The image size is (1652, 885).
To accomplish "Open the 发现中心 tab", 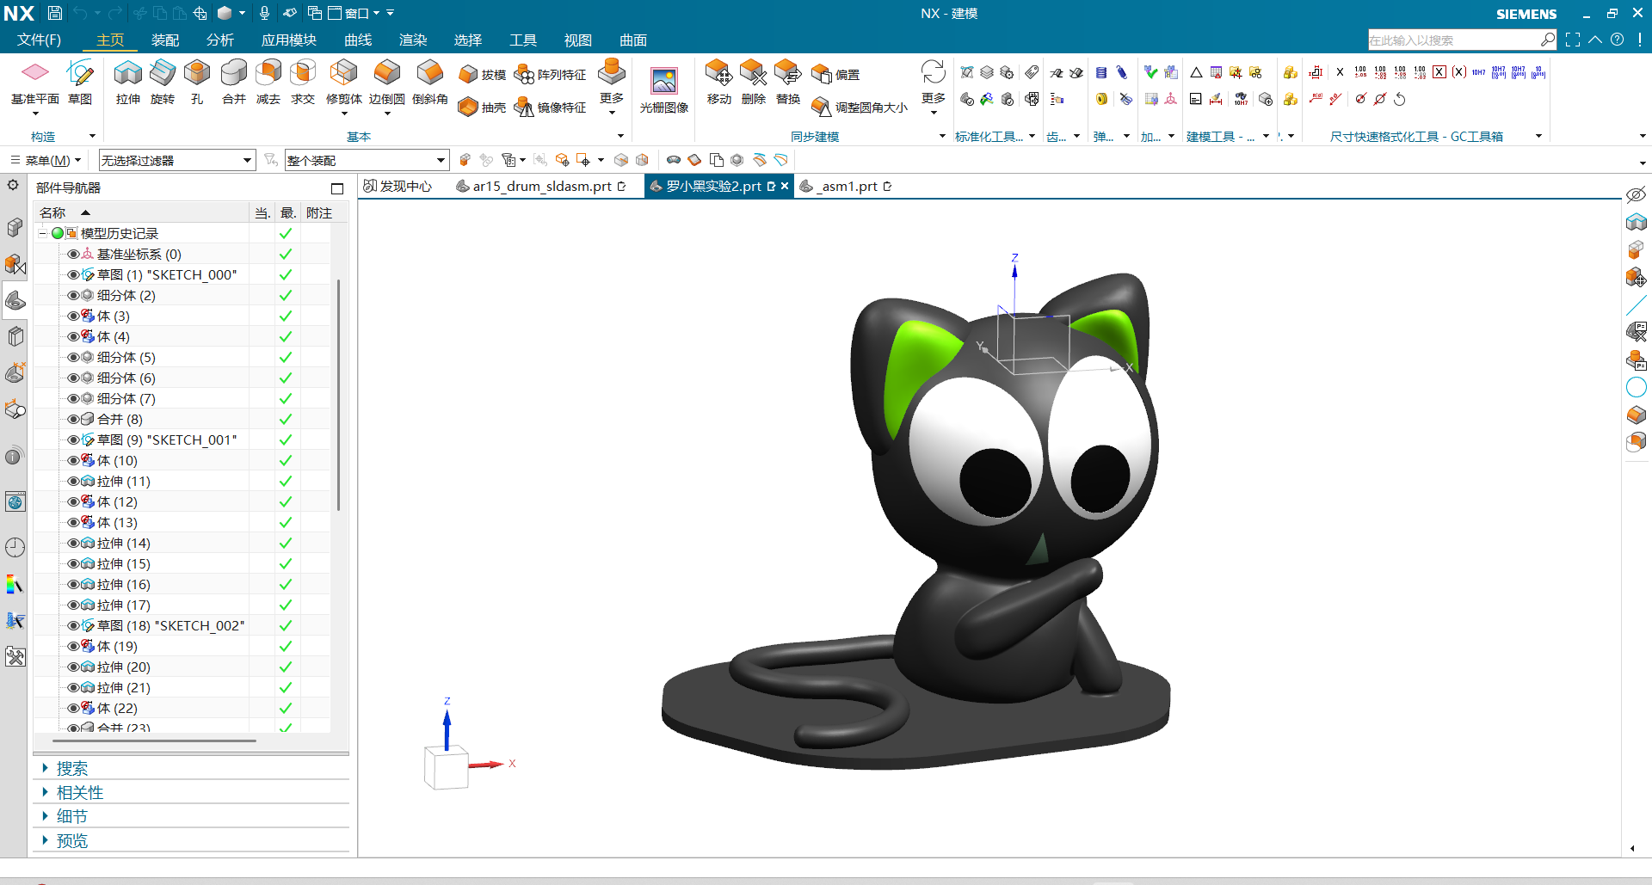I will coord(398,186).
